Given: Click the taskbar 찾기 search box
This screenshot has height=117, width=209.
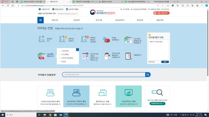Looking at the screenshot, I should pos(21,115).
